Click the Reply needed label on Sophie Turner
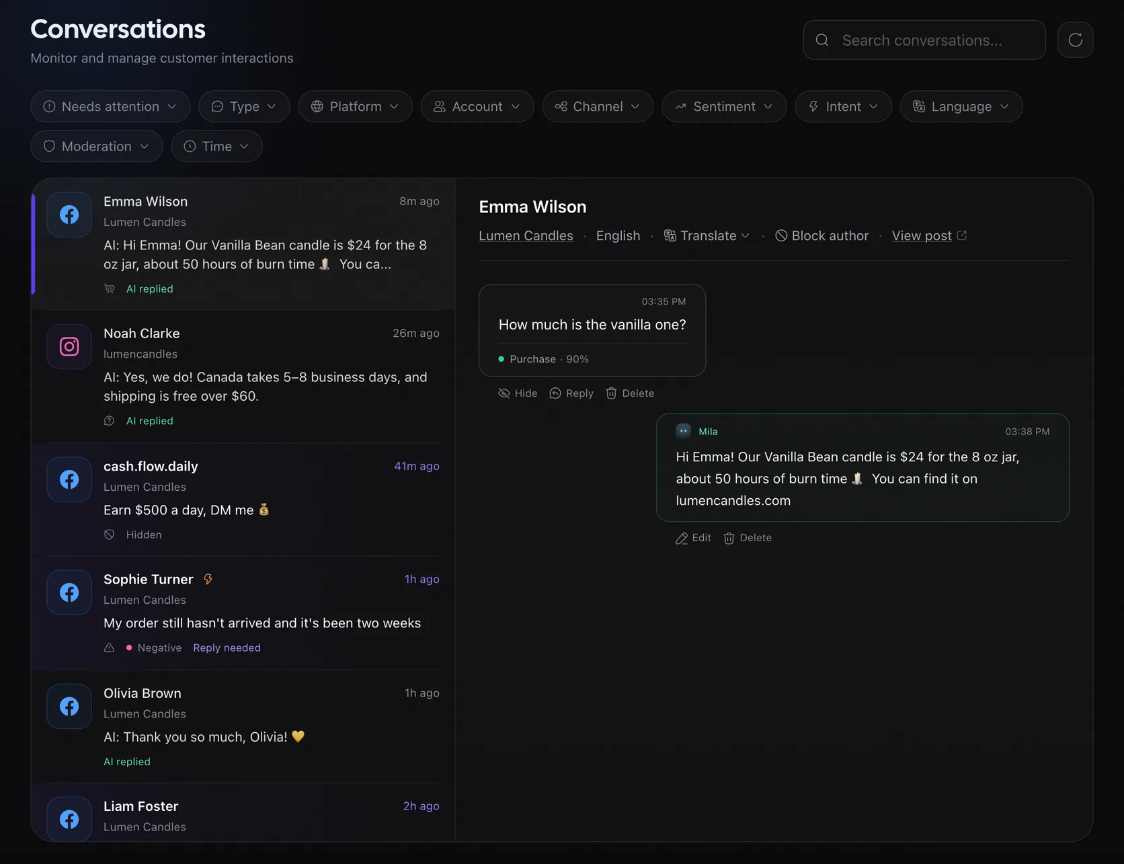1124x864 pixels. pos(227,647)
